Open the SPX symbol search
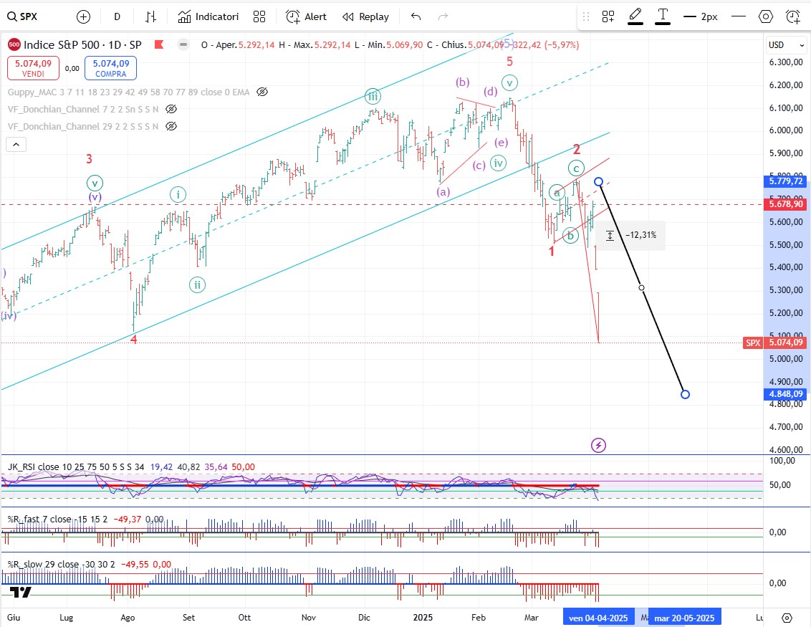The height and width of the screenshot is (627, 811). tap(22, 16)
